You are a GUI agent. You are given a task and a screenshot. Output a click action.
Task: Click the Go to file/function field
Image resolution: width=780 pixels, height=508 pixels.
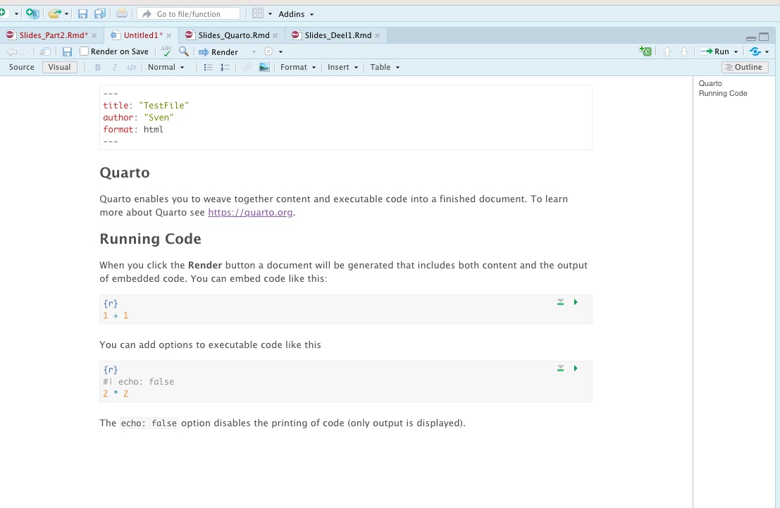point(189,14)
